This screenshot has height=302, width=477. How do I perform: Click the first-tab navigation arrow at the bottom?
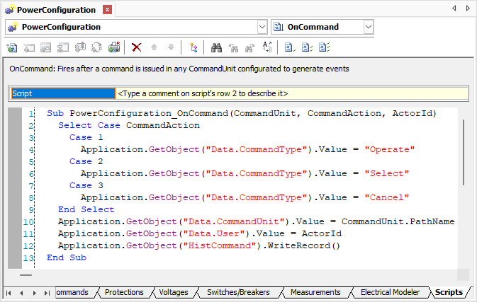[9, 292]
